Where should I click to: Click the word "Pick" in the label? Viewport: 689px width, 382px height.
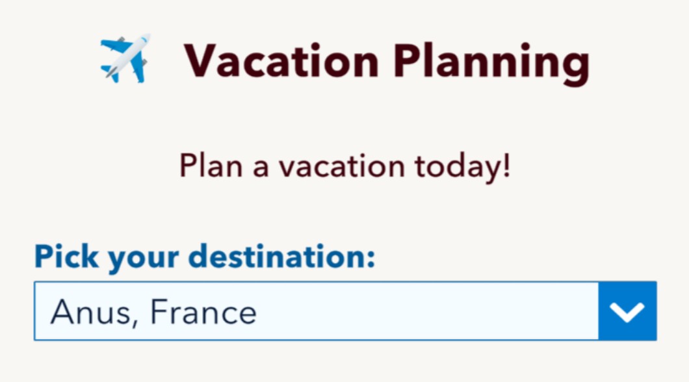click(x=65, y=257)
